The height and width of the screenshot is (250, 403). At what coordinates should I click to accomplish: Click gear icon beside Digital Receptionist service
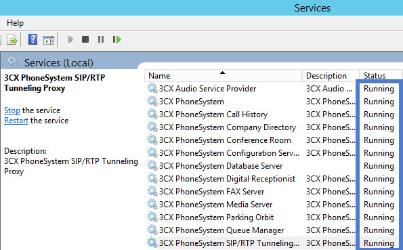pyautogui.click(x=152, y=178)
